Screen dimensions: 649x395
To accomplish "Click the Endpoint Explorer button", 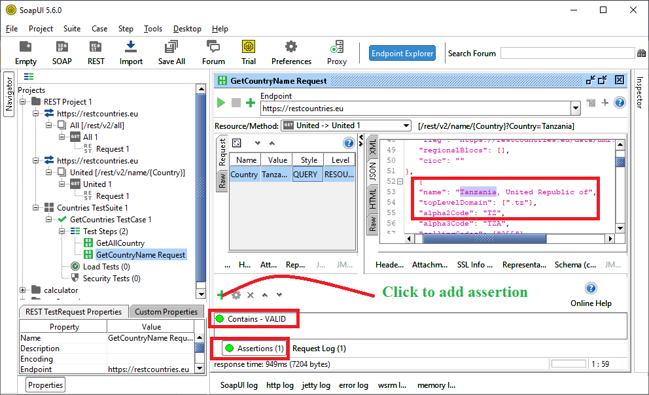I will (x=402, y=54).
